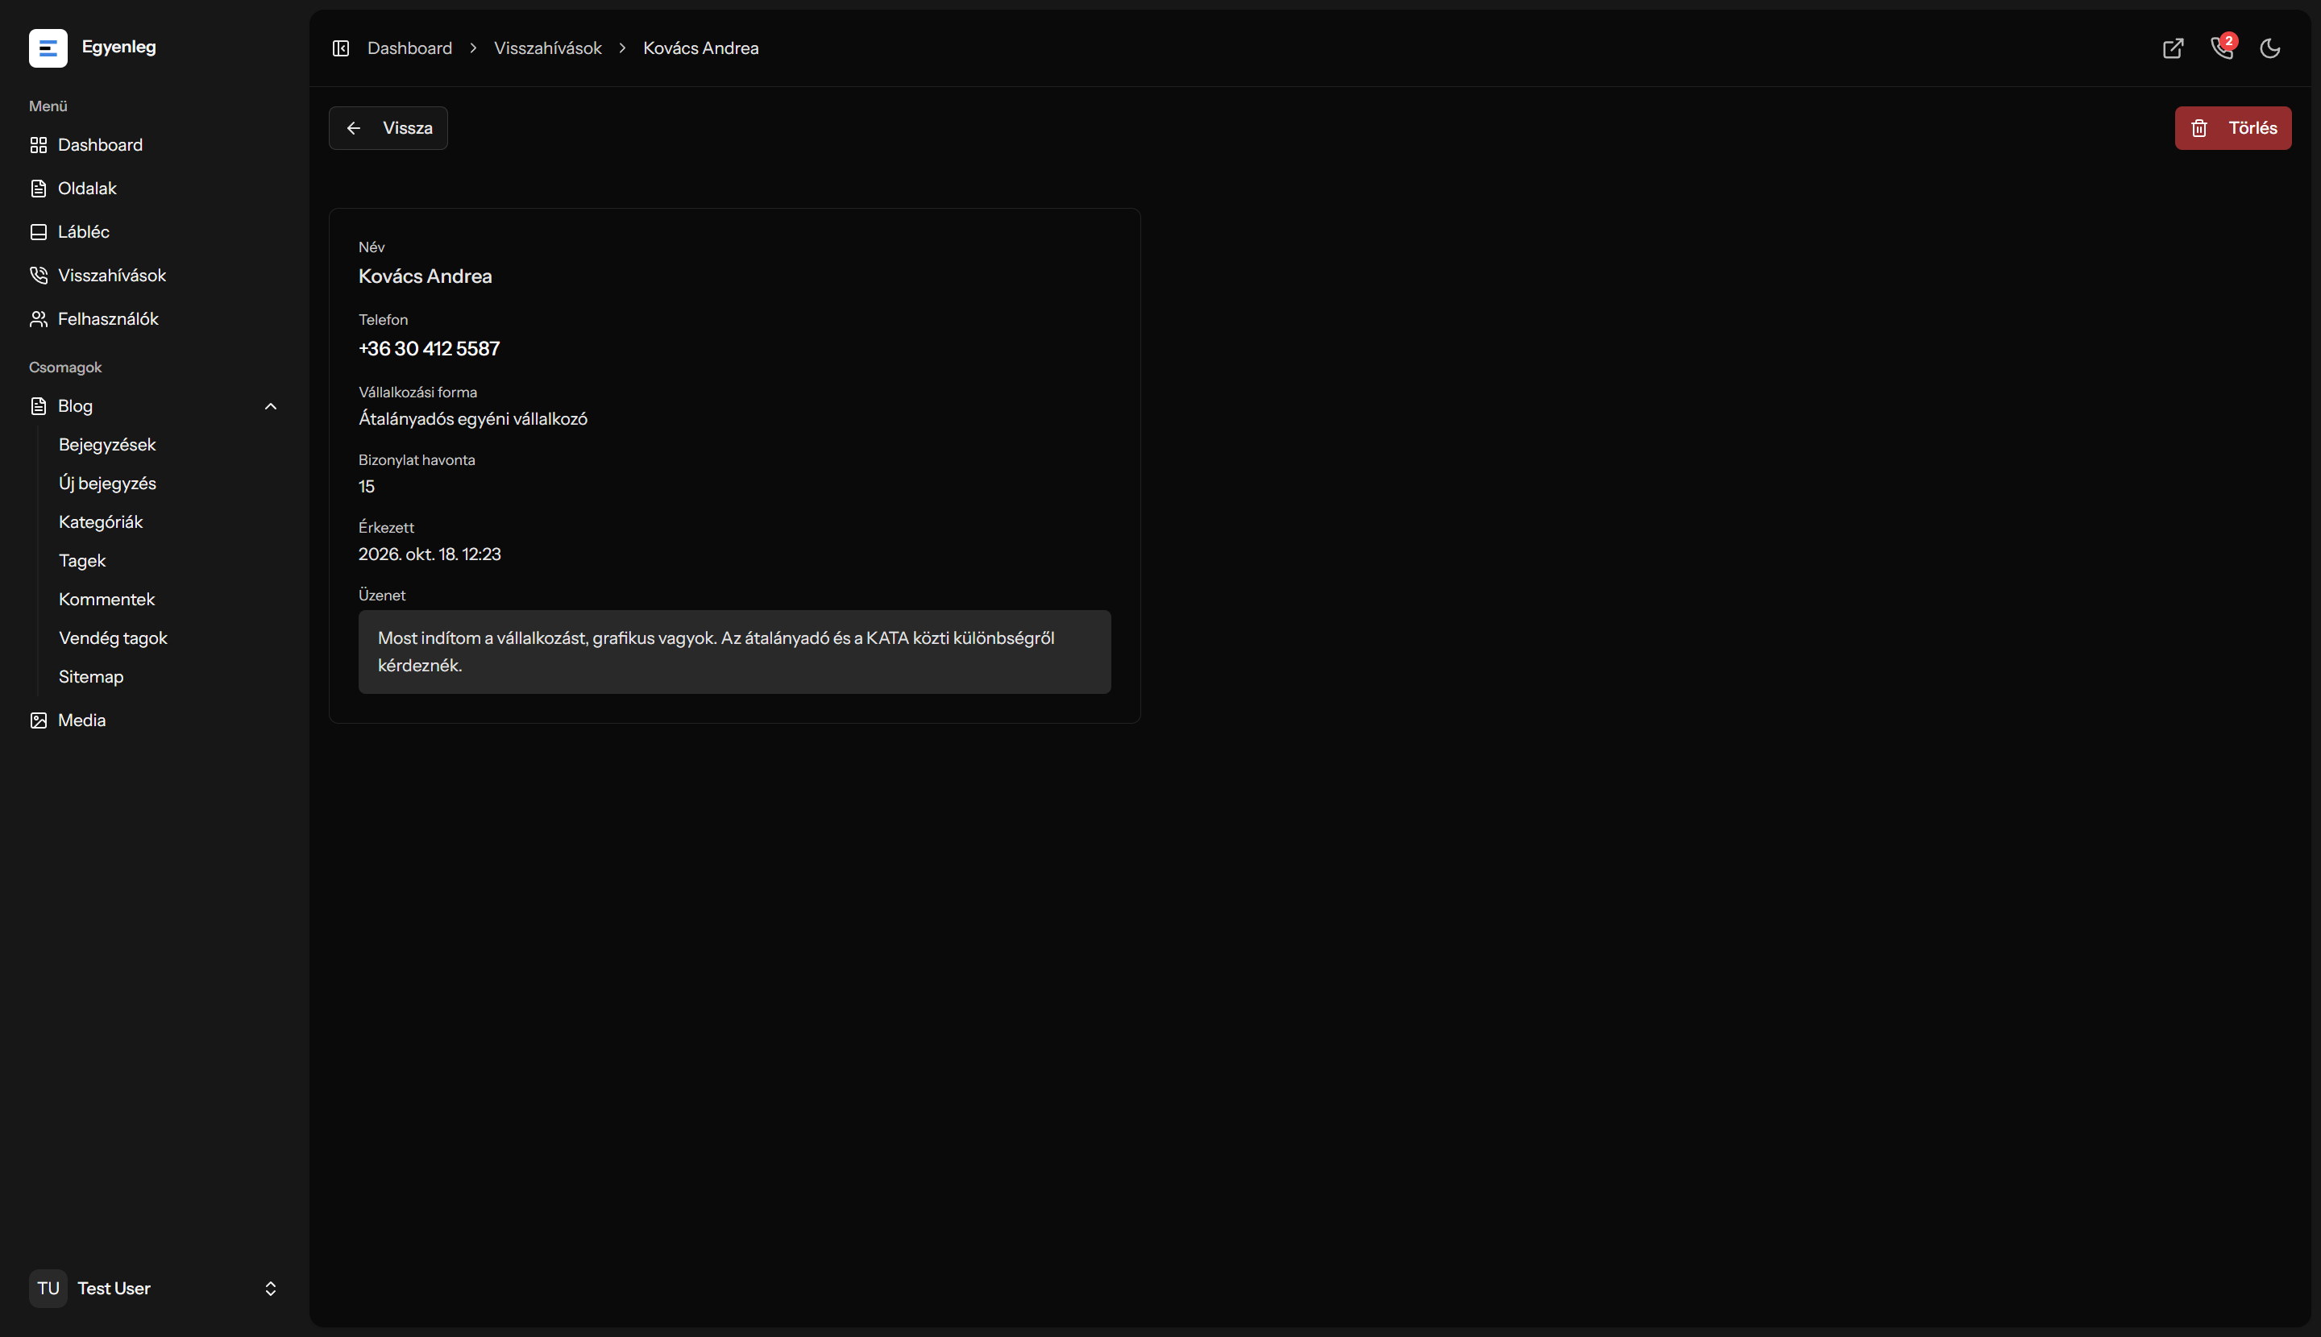
Task: Open the Test User account switcher
Action: click(x=154, y=1289)
